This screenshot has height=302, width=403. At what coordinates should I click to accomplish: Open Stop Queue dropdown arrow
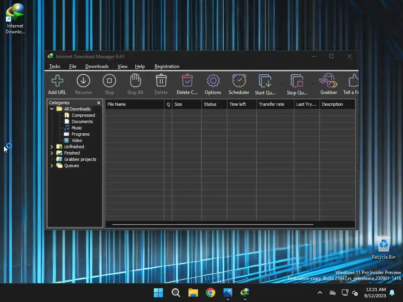[313, 84]
